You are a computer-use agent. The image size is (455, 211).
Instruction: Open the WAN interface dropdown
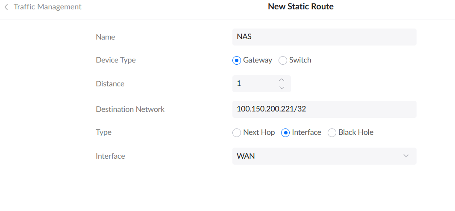pyautogui.click(x=324, y=156)
